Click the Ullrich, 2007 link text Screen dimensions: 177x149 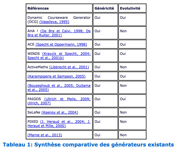click(x=39, y=103)
